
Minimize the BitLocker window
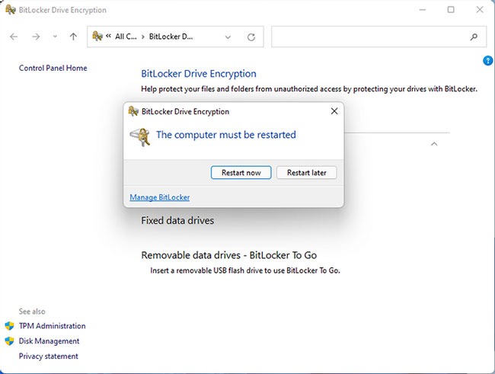pyautogui.click(x=422, y=10)
